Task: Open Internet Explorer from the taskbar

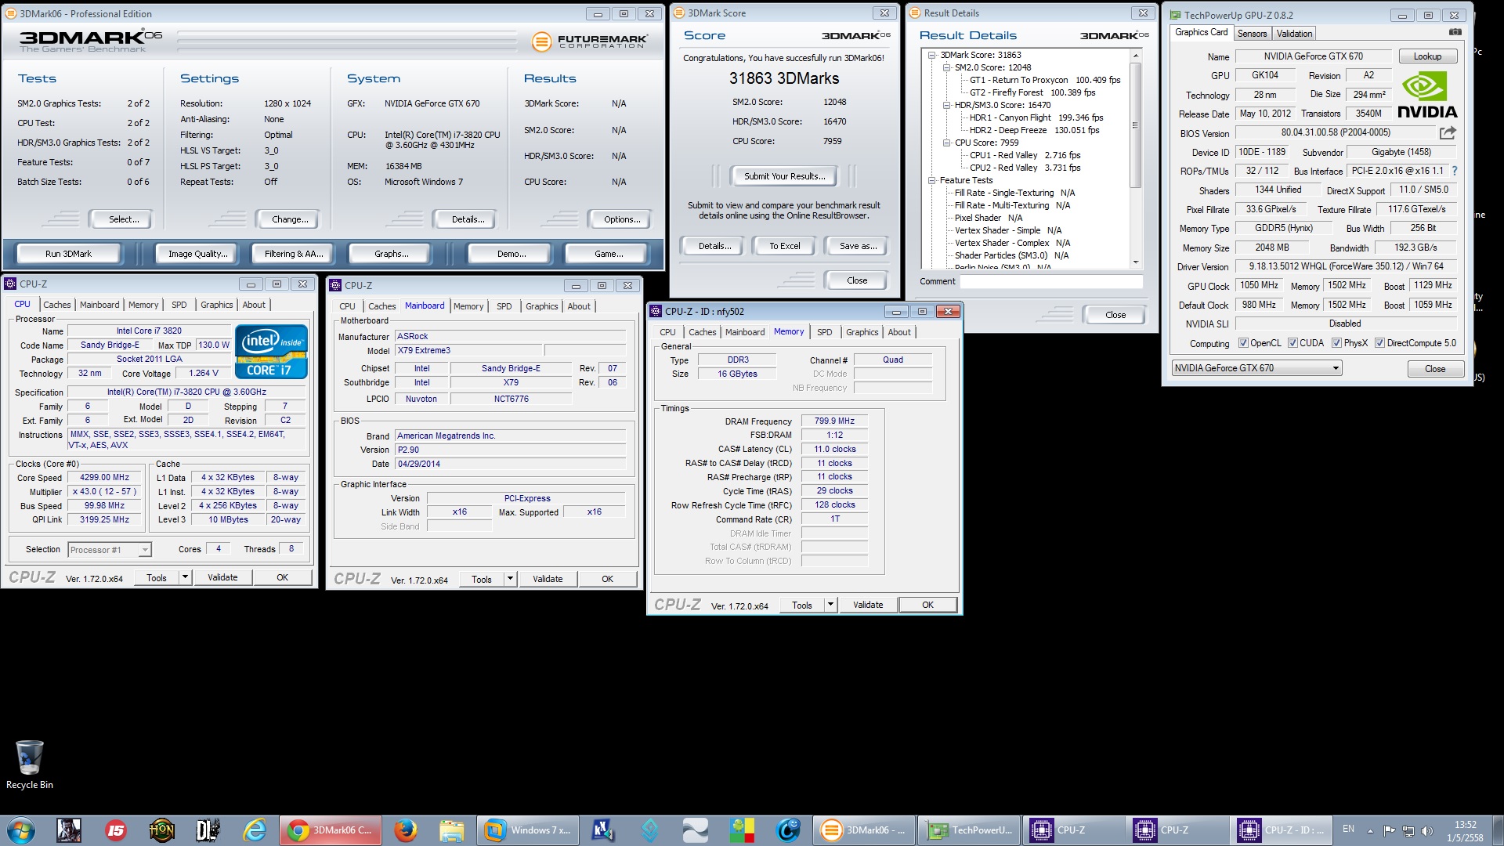Action: [x=255, y=830]
